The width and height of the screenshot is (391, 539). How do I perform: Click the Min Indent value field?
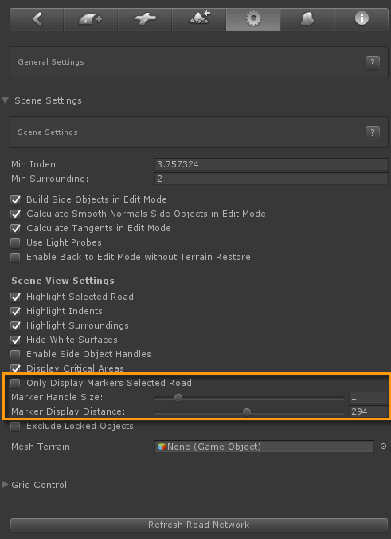click(x=272, y=164)
